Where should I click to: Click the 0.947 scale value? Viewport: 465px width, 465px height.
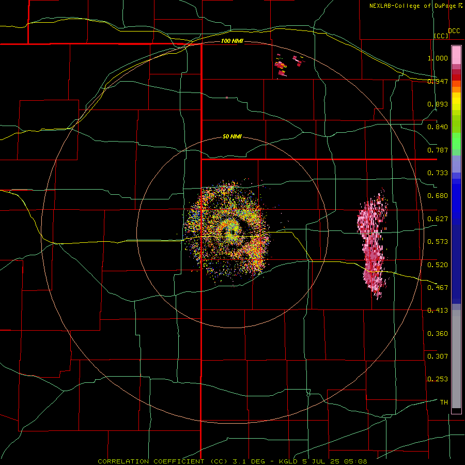tap(438, 81)
